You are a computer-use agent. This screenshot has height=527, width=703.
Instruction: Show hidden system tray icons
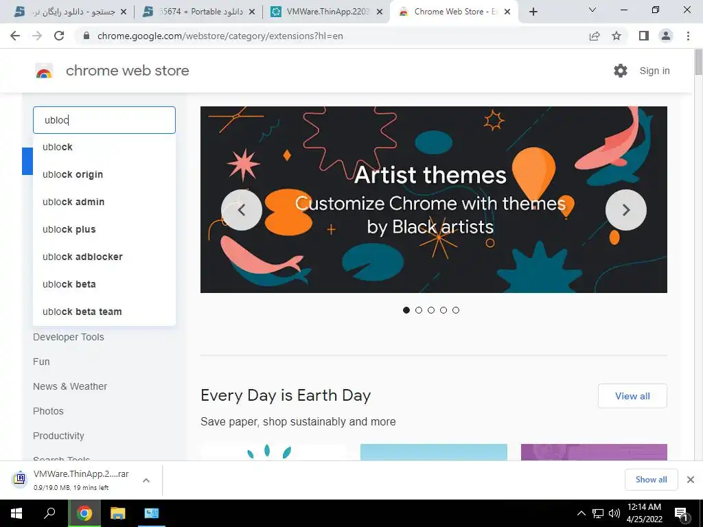(x=581, y=513)
